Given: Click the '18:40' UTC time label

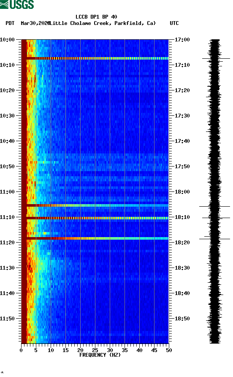Looking at the screenshot, I should click(182, 293).
